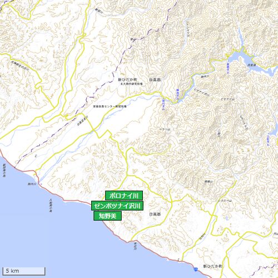This screenshot has height=278, width=278.
Task: Click the upper 日高郡 district label
Action: click(155, 80)
